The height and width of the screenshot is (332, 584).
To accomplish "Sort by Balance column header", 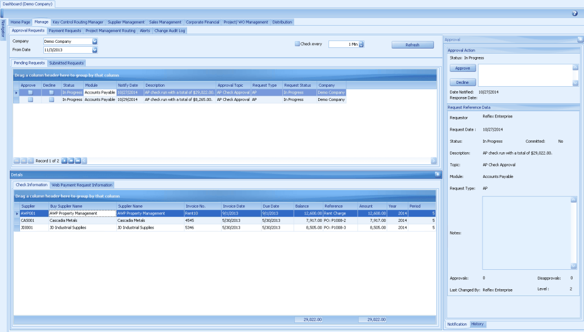I will [309, 206].
